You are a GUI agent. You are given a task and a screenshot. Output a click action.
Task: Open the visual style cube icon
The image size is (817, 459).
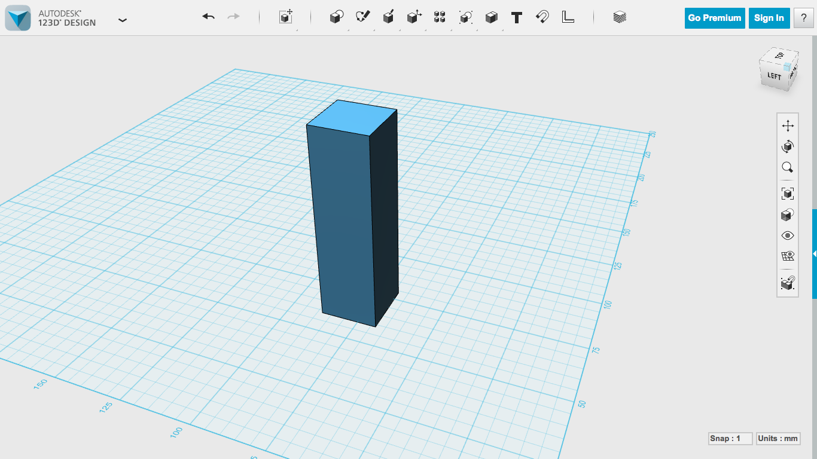click(788, 215)
